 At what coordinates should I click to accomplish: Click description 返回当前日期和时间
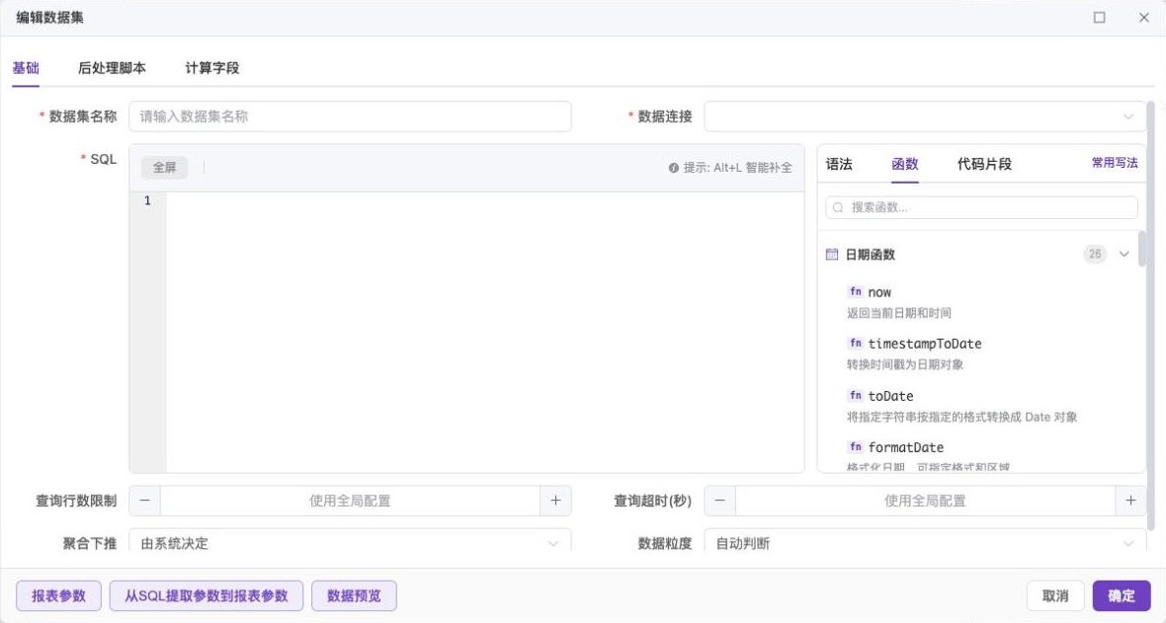click(x=898, y=313)
